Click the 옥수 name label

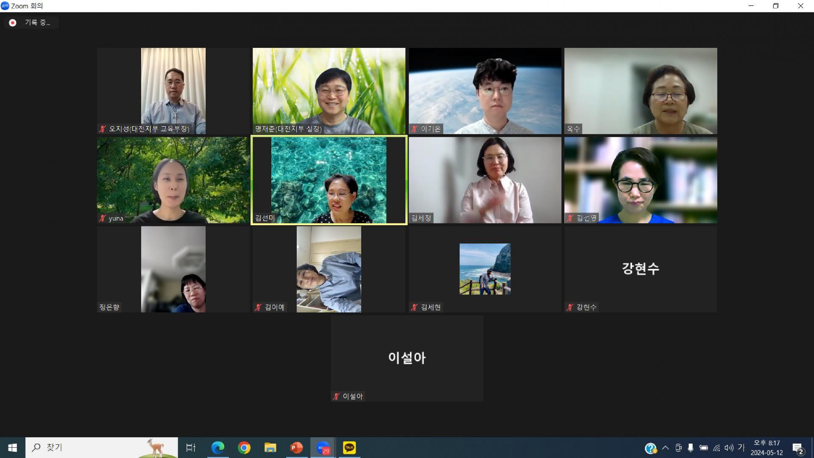click(x=573, y=129)
